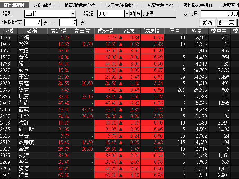Click 漲跌幅 6.67 for 國巨
This screenshot has height=179, width=239.
click(158, 70)
